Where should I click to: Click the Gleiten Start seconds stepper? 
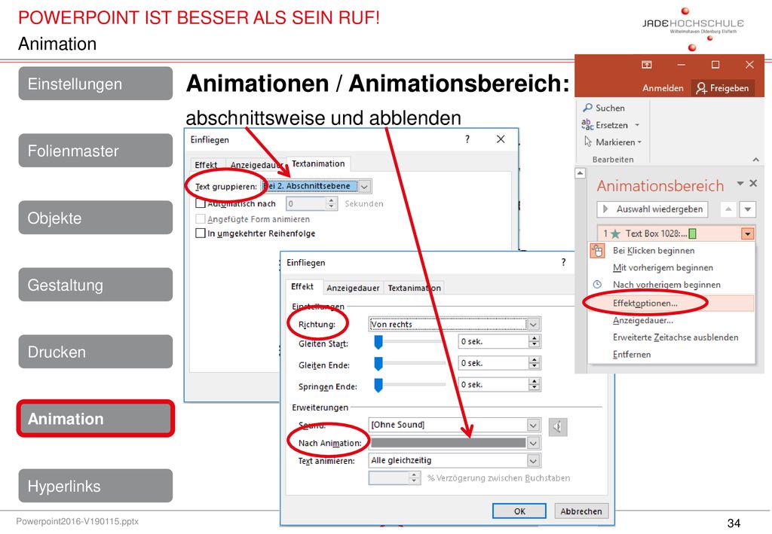point(535,341)
